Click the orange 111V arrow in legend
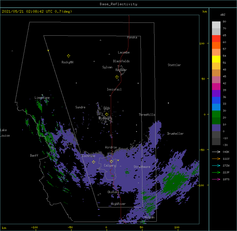 click(x=216, y=159)
